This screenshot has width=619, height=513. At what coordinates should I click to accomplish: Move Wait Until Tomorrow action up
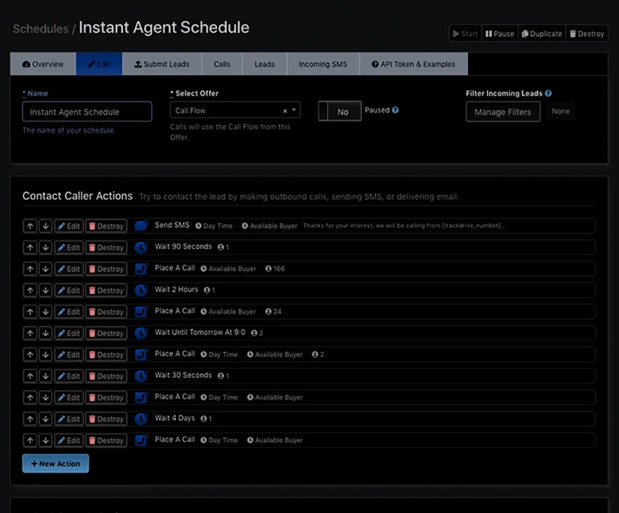coord(30,333)
